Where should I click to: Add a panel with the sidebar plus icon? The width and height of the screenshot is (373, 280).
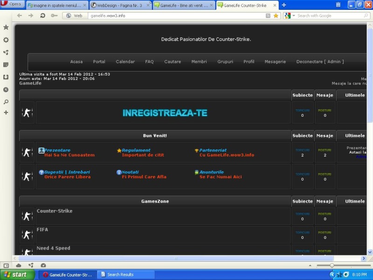[x=6, y=112]
